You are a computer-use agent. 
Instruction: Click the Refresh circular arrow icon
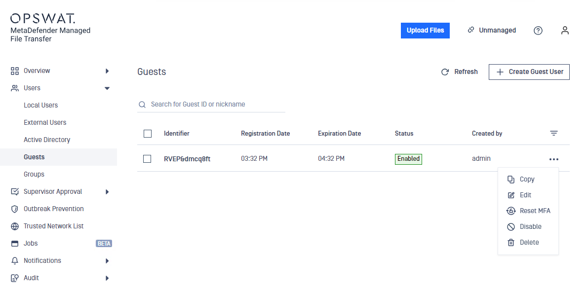point(445,72)
